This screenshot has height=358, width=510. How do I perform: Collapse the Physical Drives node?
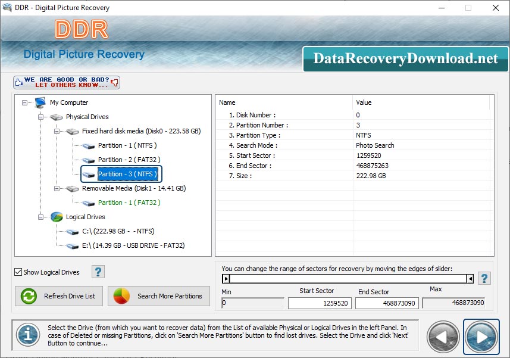click(40, 117)
